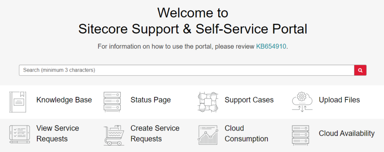This screenshot has height=152, width=384.
Task: Focus the search box with minimum 3 characters
Action: (186, 70)
